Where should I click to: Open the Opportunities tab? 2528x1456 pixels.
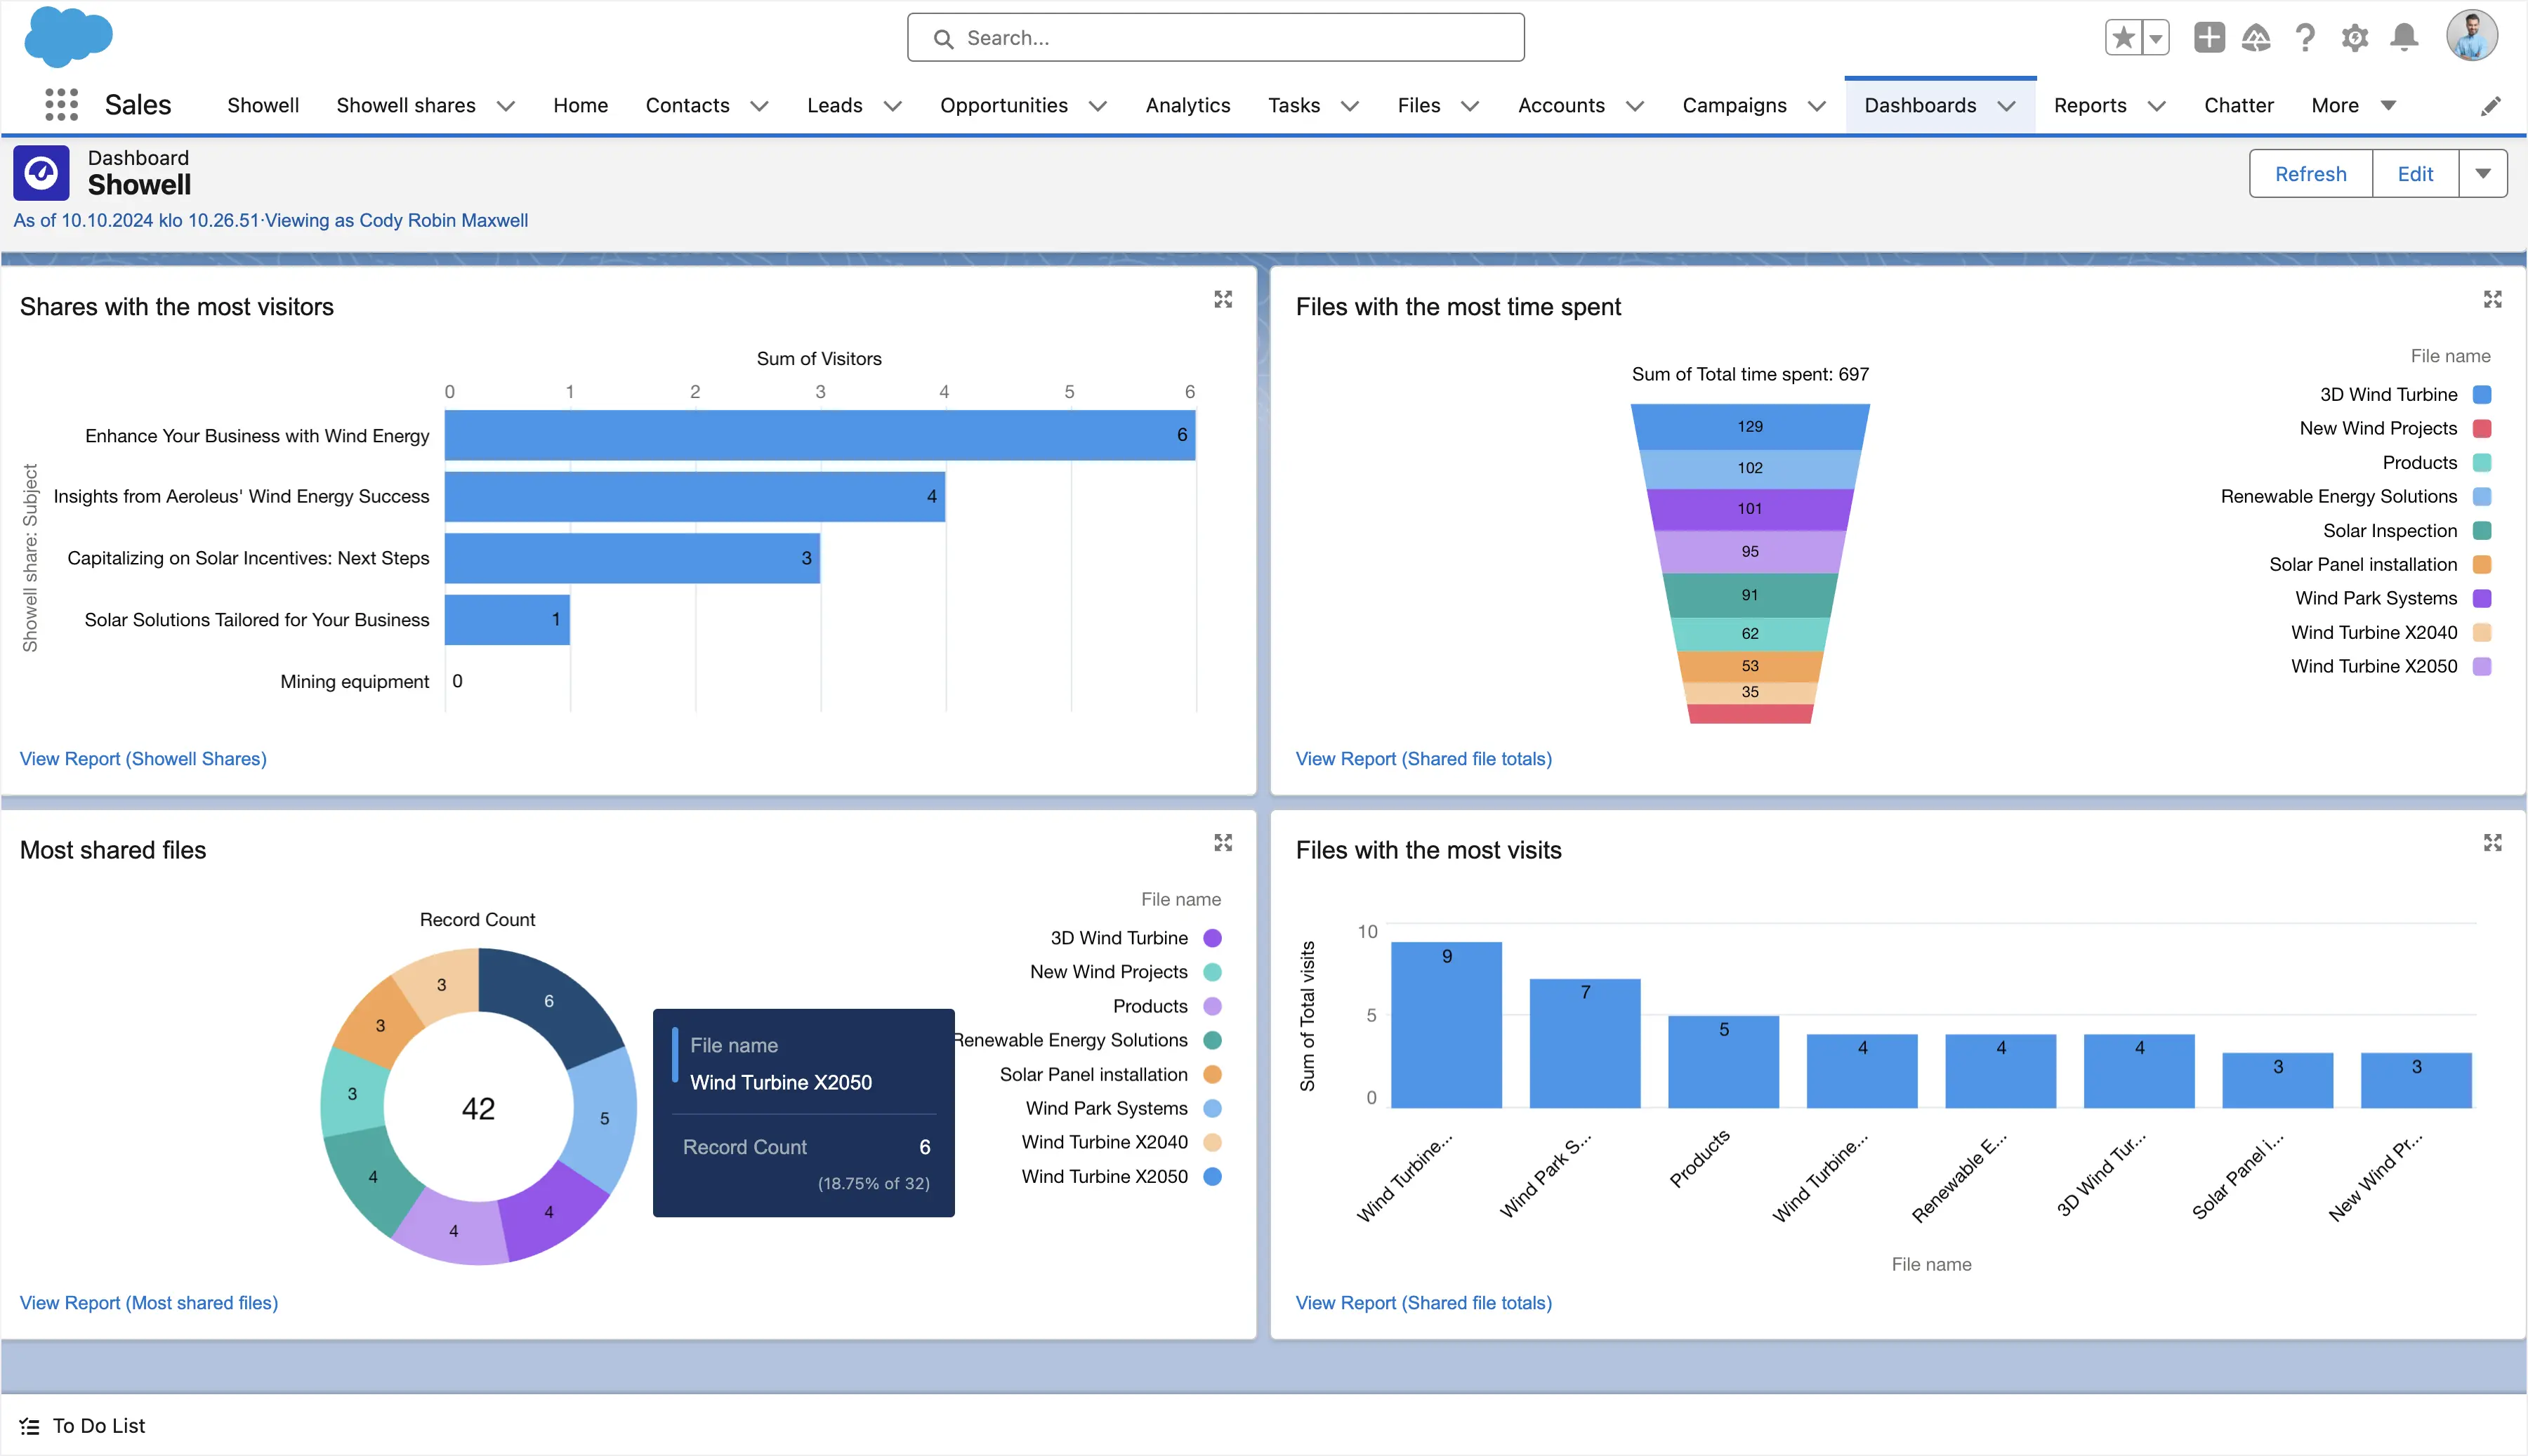tap(1003, 105)
